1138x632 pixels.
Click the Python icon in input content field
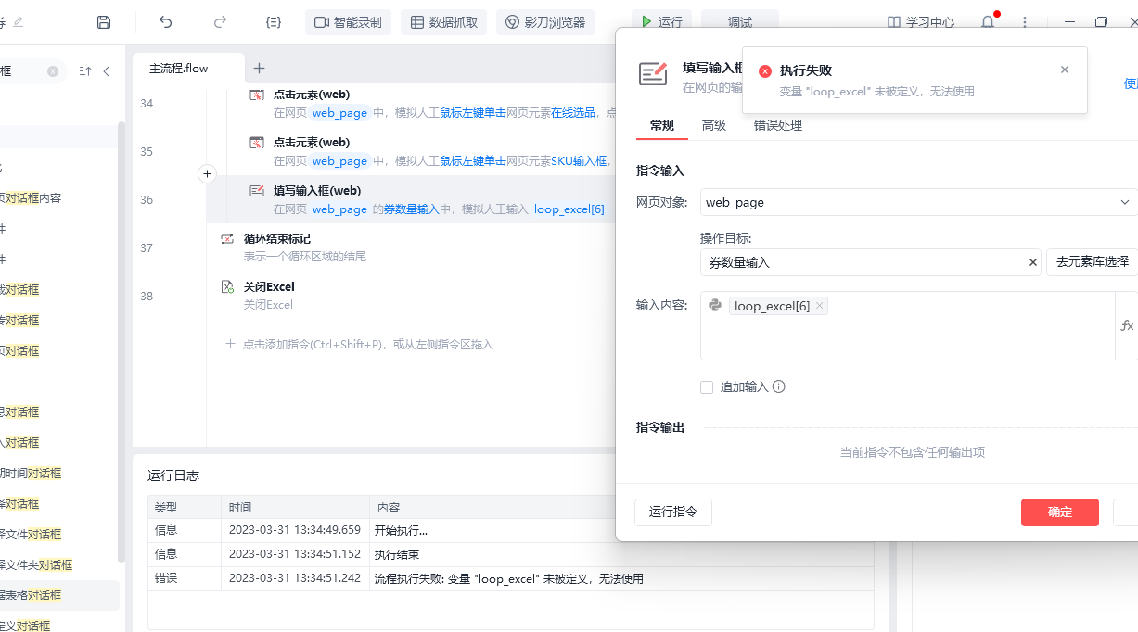coord(715,305)
